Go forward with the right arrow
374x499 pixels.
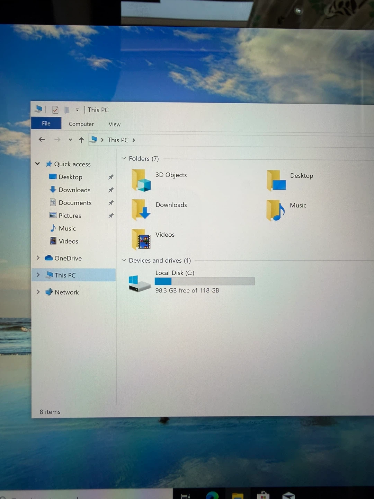pos(57,139)
